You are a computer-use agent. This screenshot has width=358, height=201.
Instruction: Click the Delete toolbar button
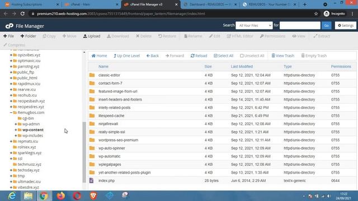[144, 36]
